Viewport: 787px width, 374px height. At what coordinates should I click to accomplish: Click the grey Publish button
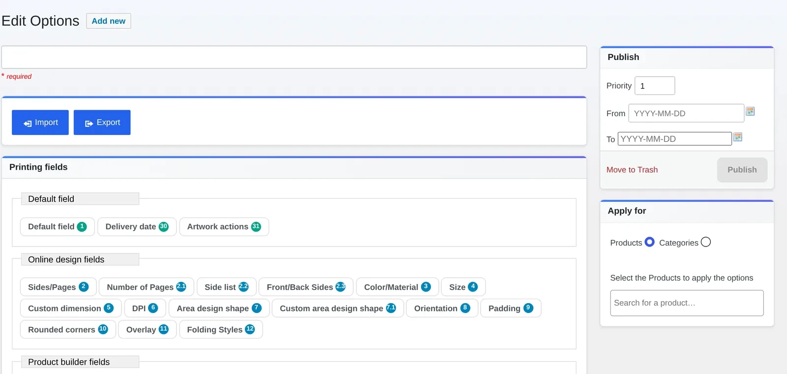(742, 170)
